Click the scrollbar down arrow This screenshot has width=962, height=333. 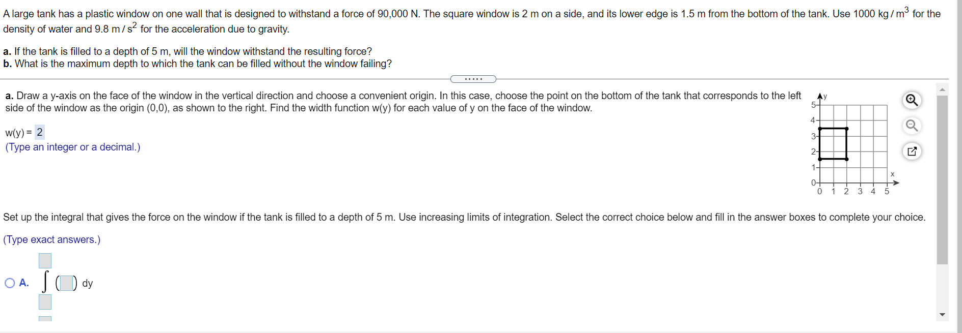(x=943, y=315)
